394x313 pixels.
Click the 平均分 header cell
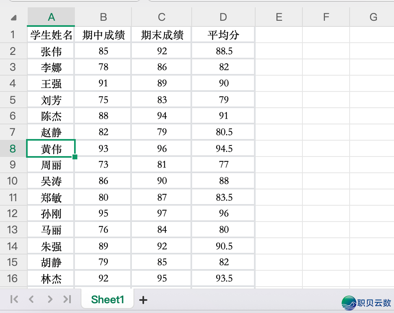pos(223,35)
